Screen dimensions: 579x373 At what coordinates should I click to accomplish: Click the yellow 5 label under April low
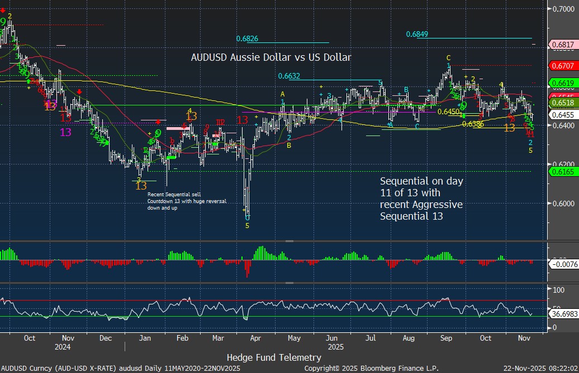(x=247, y=226)
